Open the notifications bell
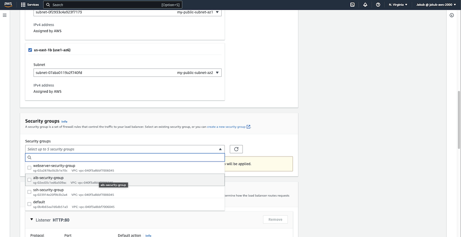 click(x=365, y=5)
